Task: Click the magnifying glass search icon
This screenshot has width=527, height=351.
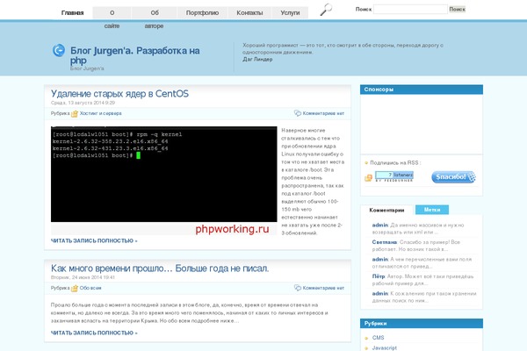Action: coord(326,10)
